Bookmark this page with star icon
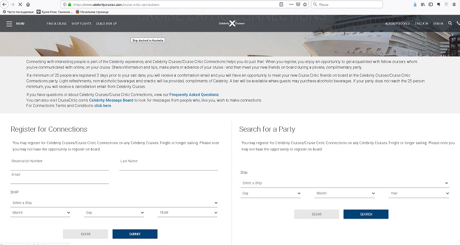The width and height of the screenshot is (460, 245). 305,4
